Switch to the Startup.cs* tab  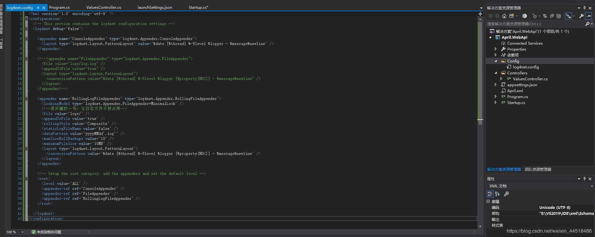[x=198, y=7]
